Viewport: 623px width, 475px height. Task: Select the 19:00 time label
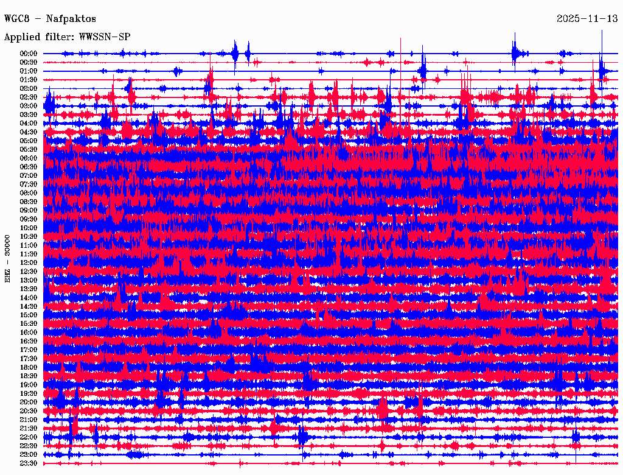(x=29, y=385)
